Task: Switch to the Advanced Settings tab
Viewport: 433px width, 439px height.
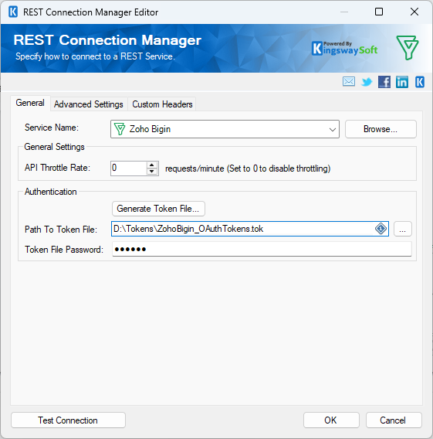Action: coord(89,104)
